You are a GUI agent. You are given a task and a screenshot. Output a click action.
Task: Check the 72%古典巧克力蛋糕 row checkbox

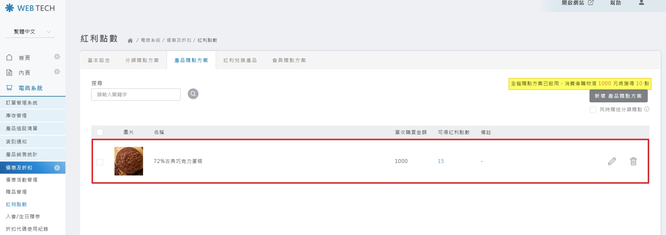pyautogui.click(x=100, y=162)
